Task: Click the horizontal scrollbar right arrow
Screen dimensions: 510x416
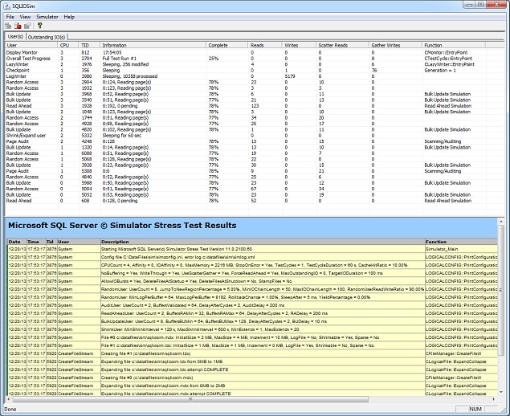Action: [494, 399]
